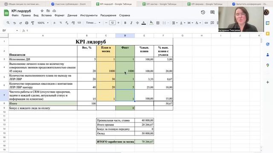Screen dimensions: 273x153
Task: Click the plus get add-ons icon
Action: tap(268, 82)
